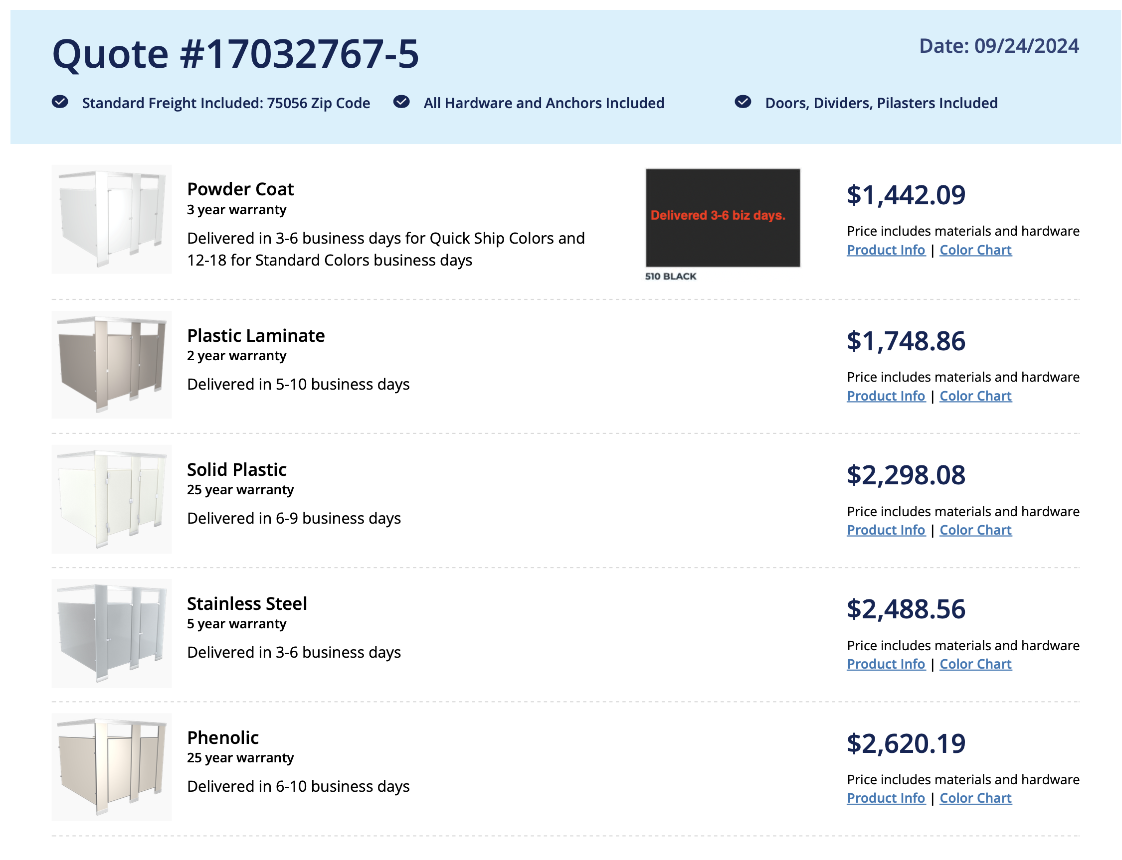Viewport: 1122px width, 860px height.
Task: Open Product Info for Stainless Steel
Action: coord(886,665)
